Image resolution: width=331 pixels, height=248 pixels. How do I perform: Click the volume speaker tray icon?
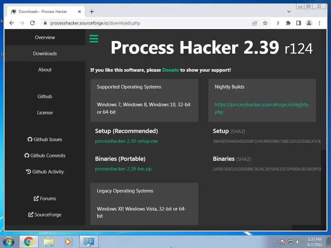click(x=298, y=242)
